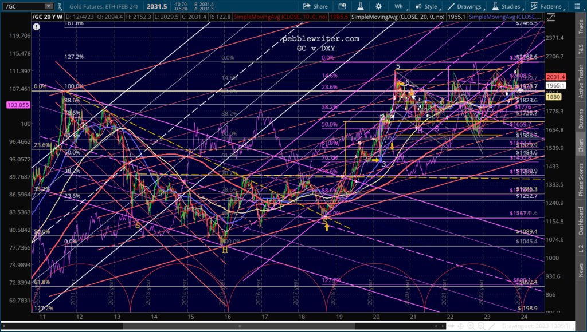
Task: Click the symbol link icon beside /GC
Action: (59, 6)
